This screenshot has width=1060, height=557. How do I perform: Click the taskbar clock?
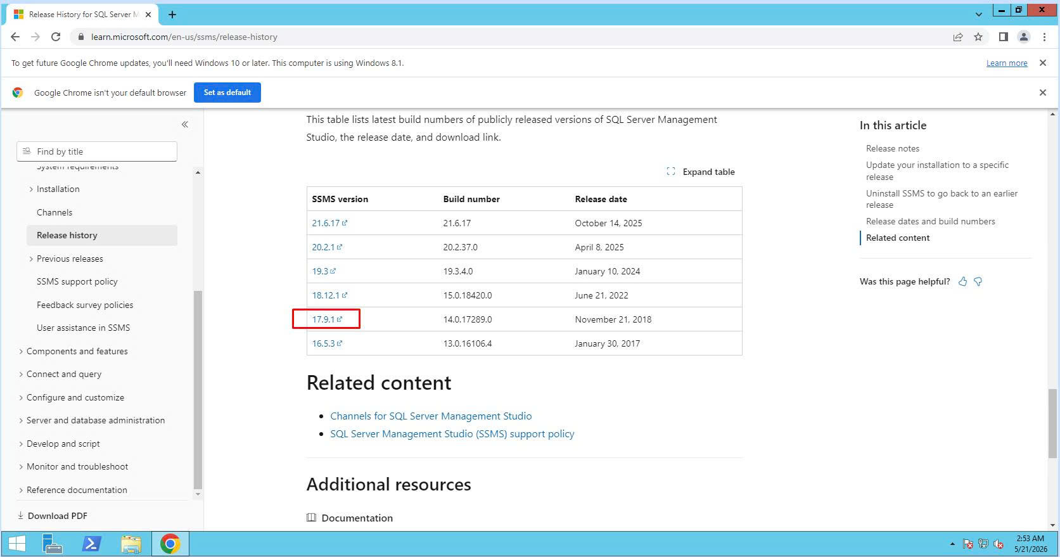tap(1030, 544)
